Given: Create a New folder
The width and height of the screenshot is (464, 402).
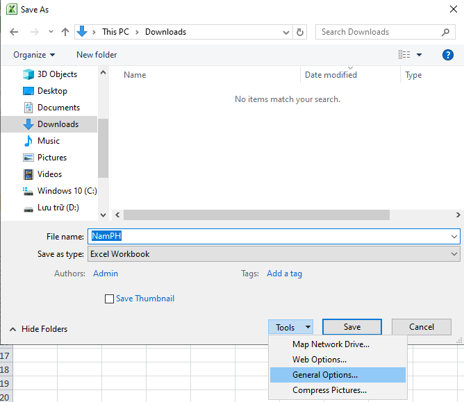Looking at the screenshot, I should 97,55.
